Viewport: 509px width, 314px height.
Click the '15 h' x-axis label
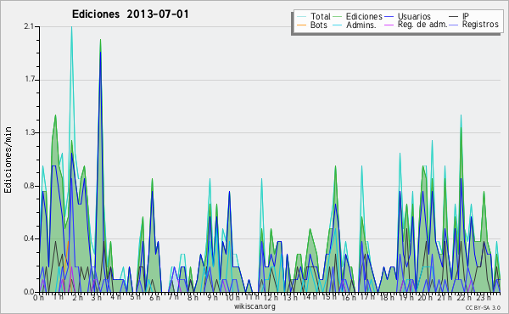328,297
